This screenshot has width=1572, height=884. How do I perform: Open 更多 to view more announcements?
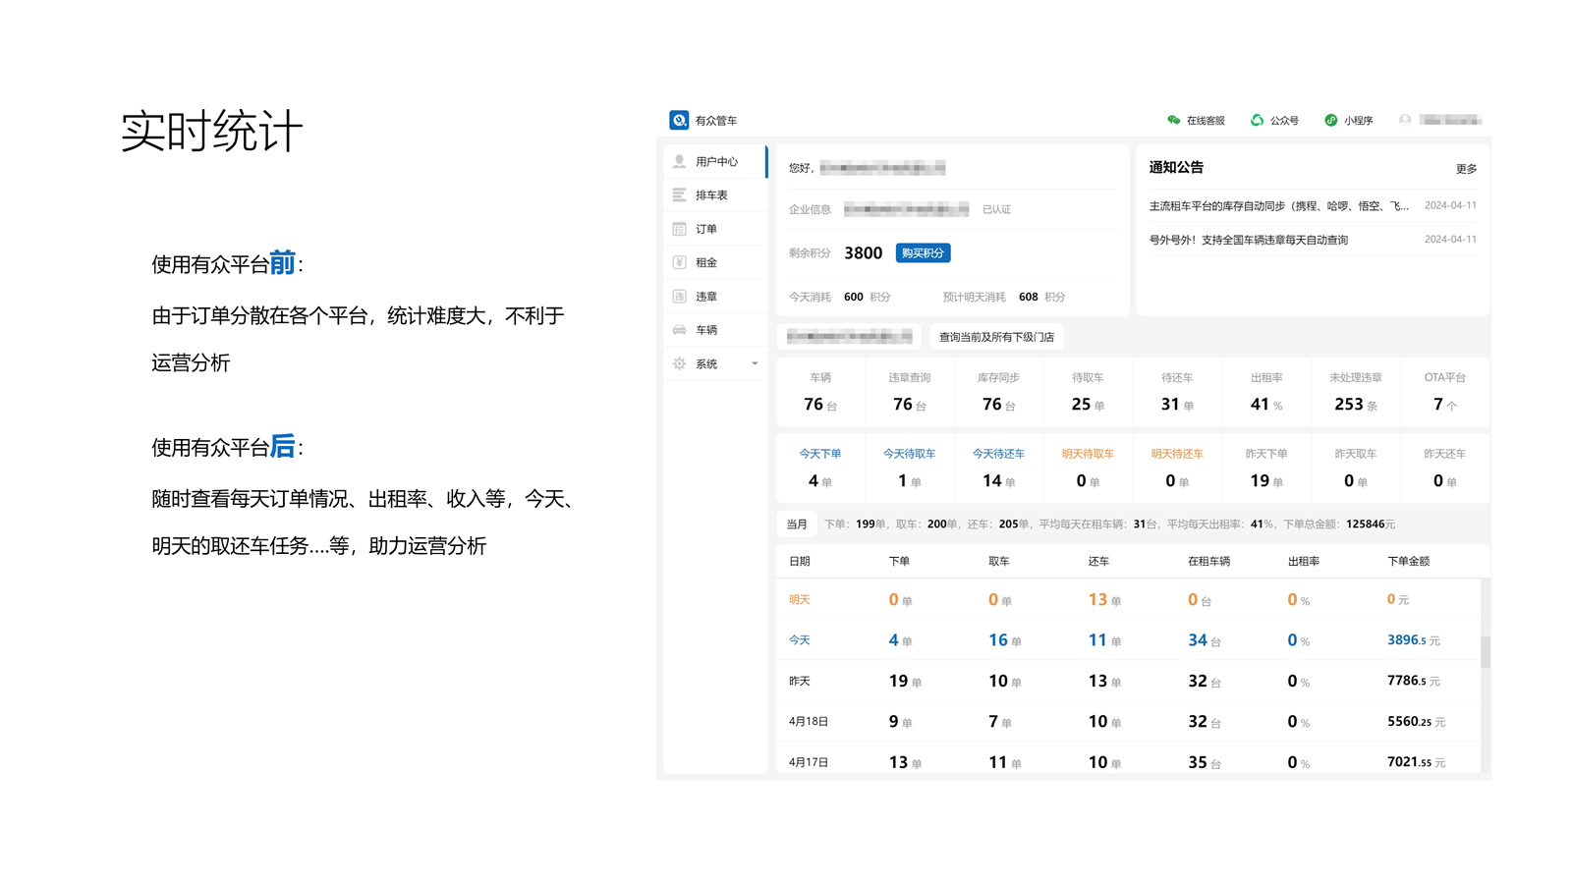click(1465, 167)
